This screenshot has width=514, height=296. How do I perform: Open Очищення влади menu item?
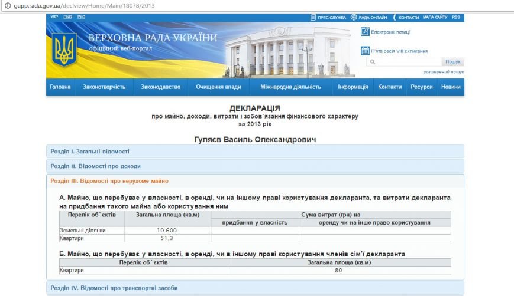point(218,87)
